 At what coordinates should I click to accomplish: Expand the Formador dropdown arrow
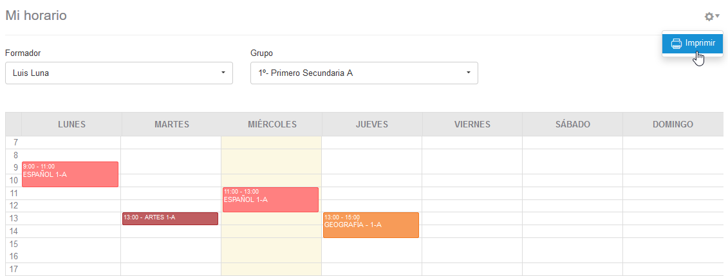click(x=223, y=73)
